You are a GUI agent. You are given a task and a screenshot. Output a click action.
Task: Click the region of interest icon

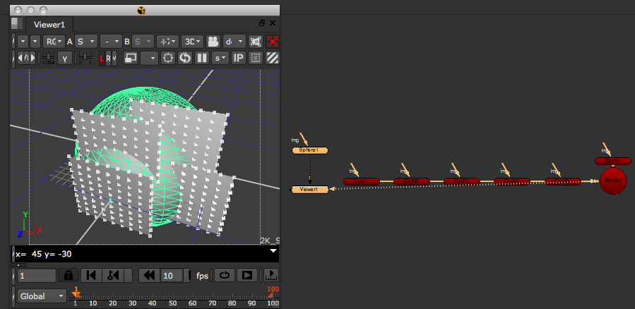tap(168, 58)
